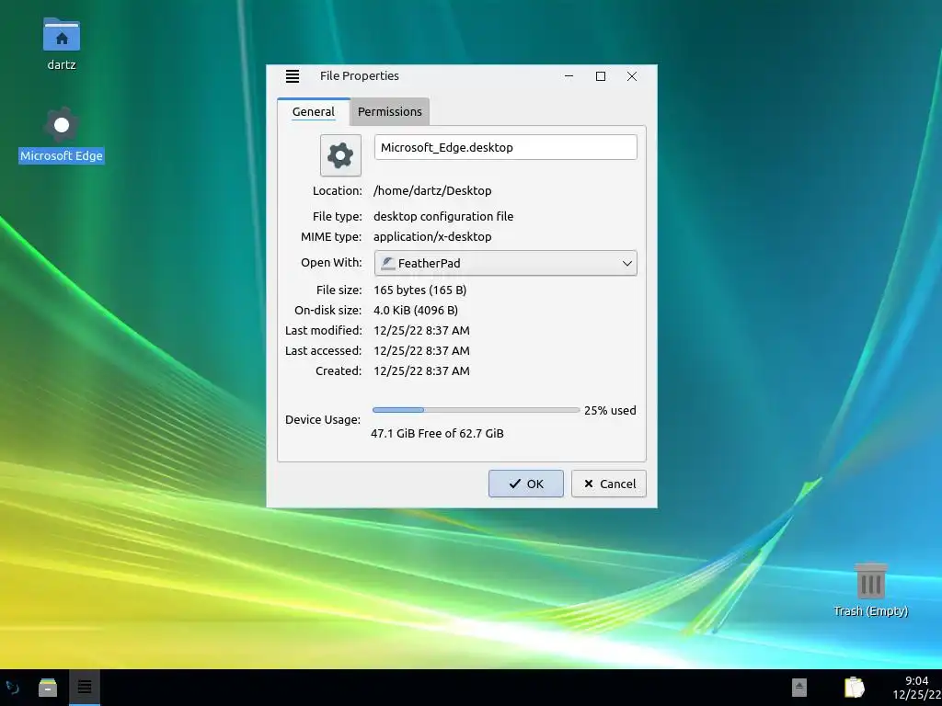The width and height of the screenshot is (942, 706).
Task: Open the removable media eject tray icon
Action: click(799, 688)
